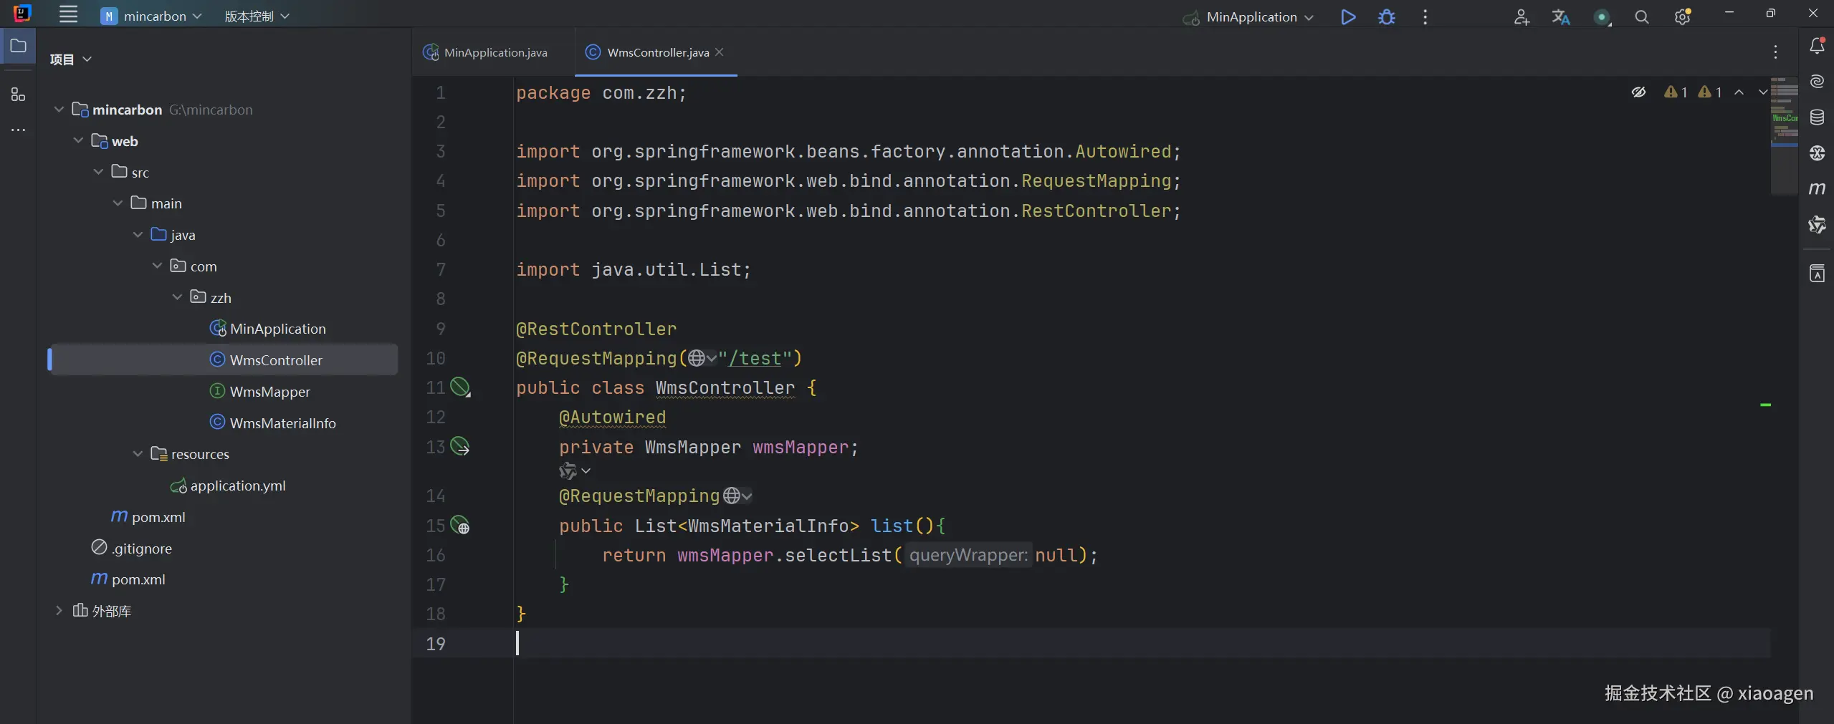Expand the 外部库 node
1834x724 pixels.
[59, 611]
